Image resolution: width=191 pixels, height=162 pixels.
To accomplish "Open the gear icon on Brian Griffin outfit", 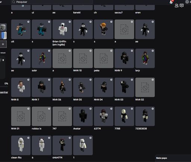I will [x=70, y=22].
